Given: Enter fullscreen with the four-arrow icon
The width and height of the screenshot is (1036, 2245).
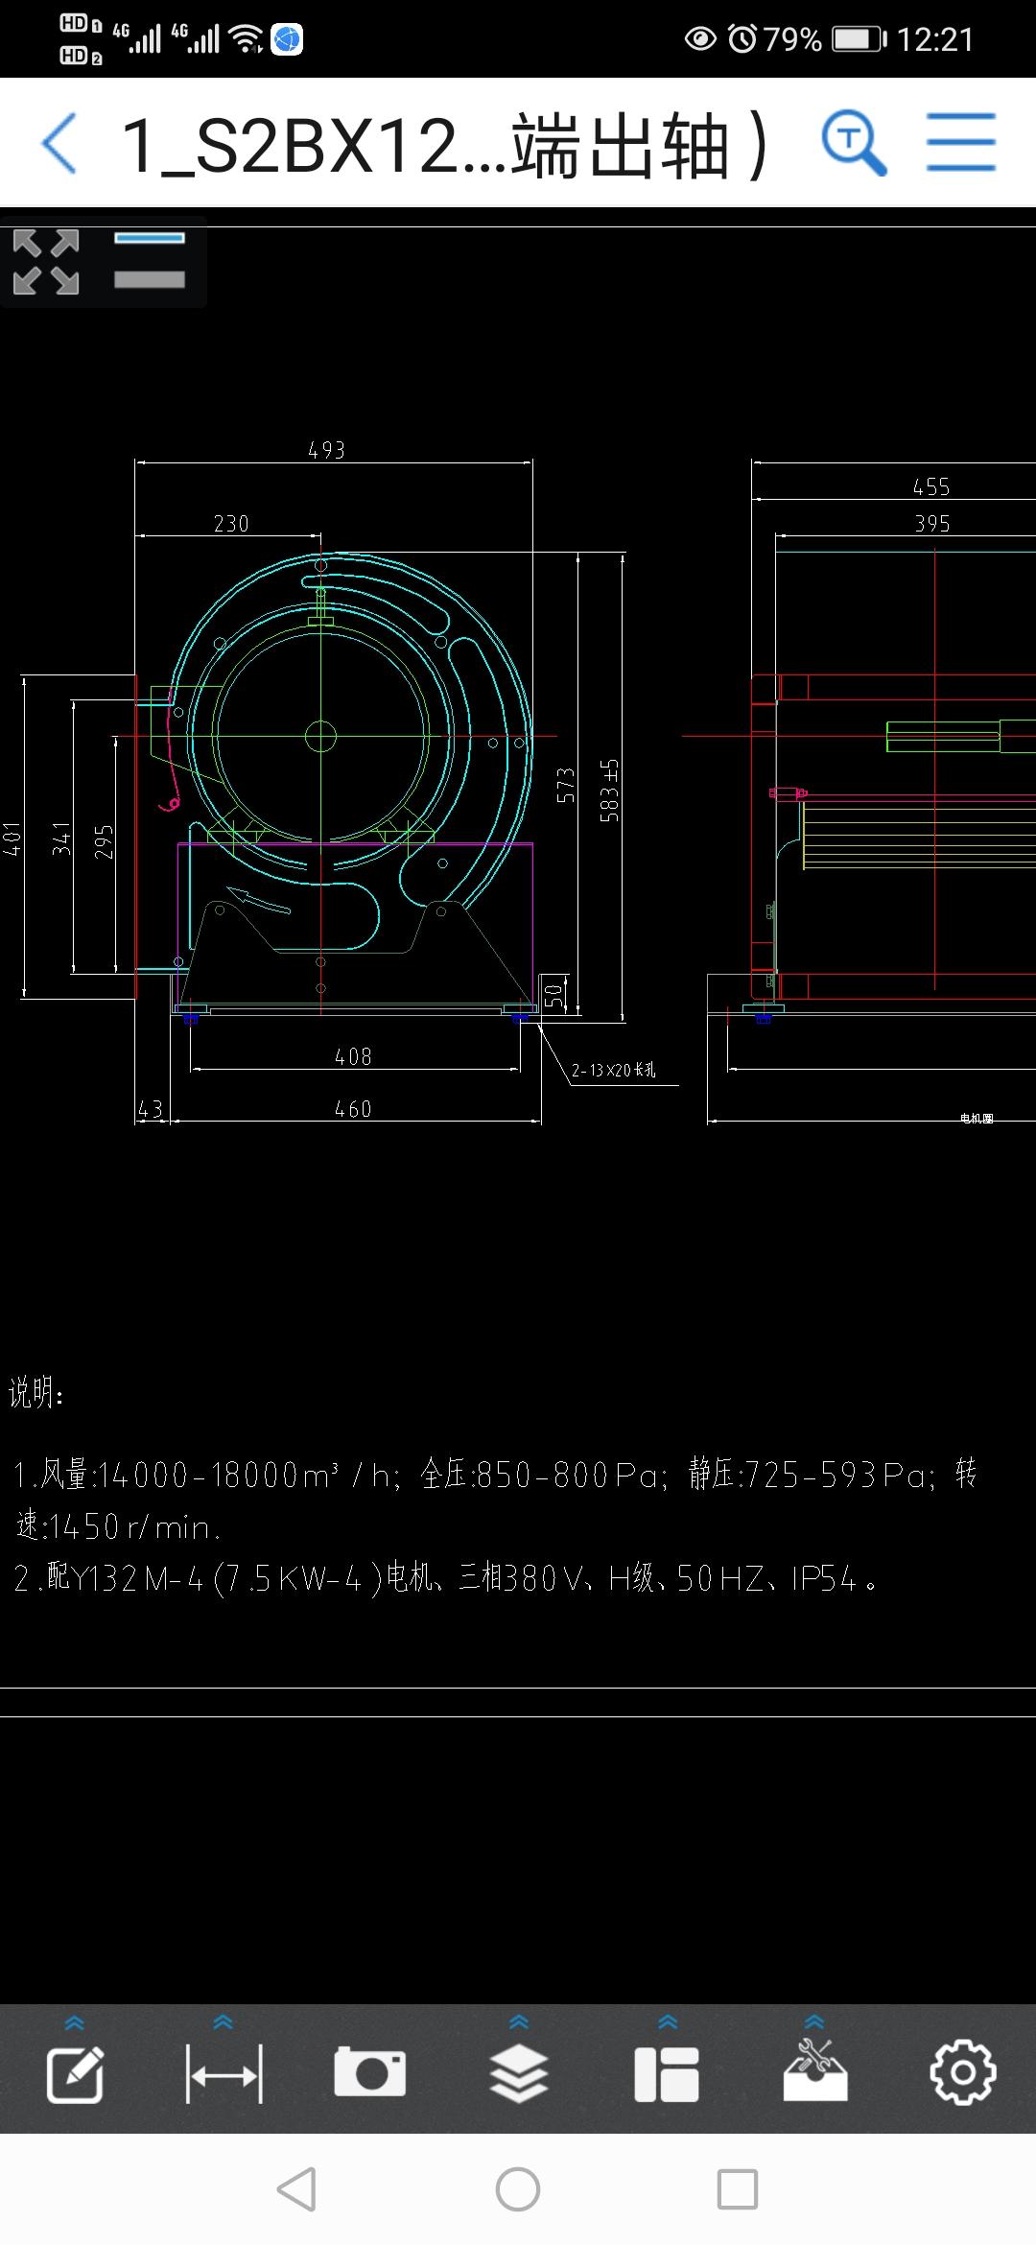Looking at the screenshot, I should 46,261.
